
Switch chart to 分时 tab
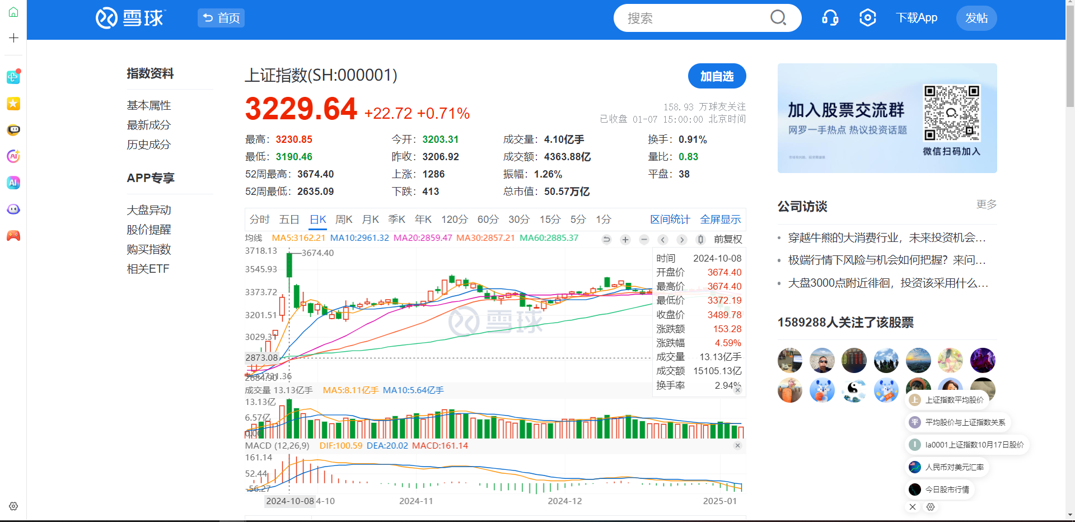(x=260, y=220)
